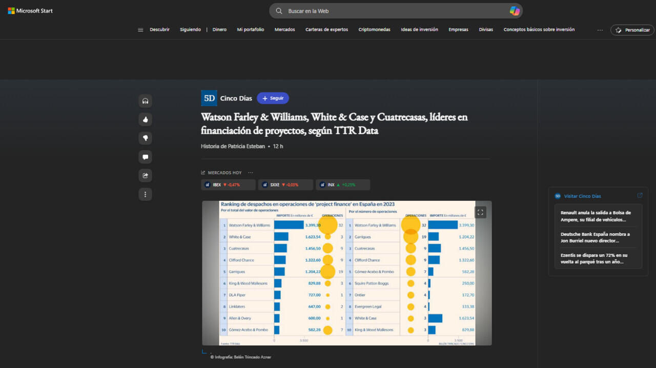
Task: Click the listen to article headphones icon
Action: coord(145,101)
